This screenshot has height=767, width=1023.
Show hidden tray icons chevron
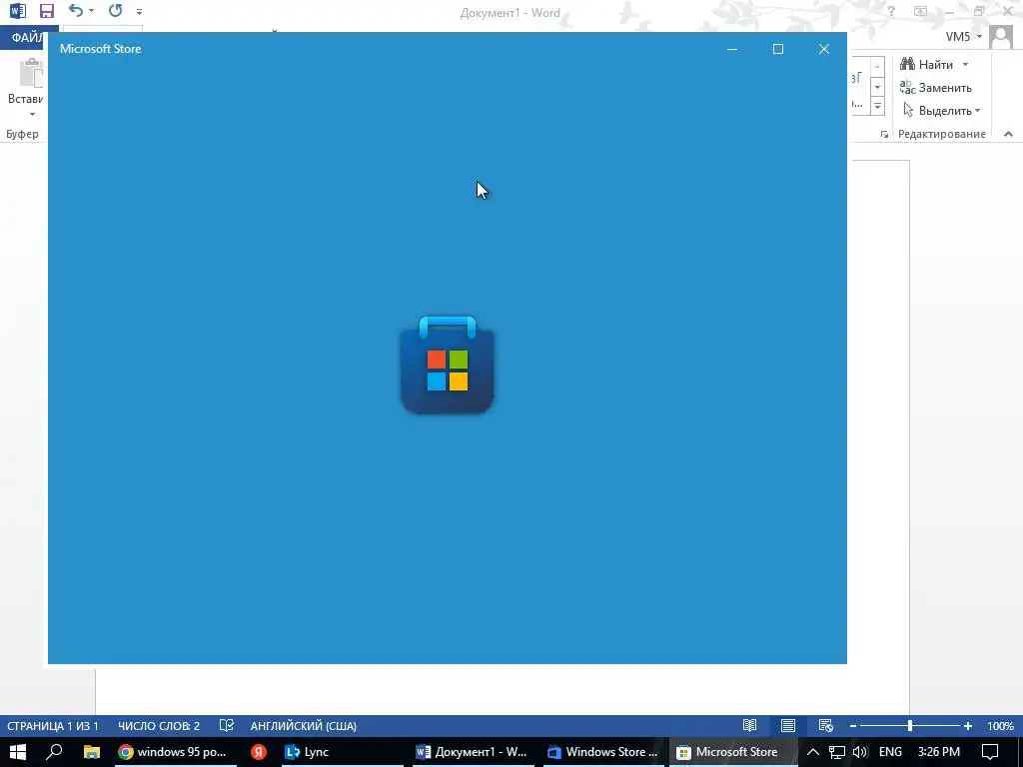coord(813,752)
